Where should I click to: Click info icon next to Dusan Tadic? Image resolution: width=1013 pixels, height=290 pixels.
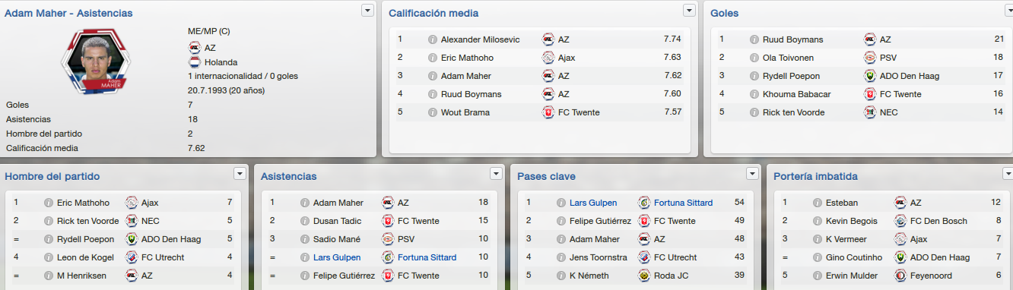pos(305,221)
